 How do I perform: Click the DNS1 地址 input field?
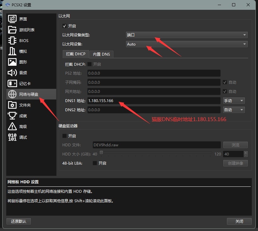[x=154, y=100]
